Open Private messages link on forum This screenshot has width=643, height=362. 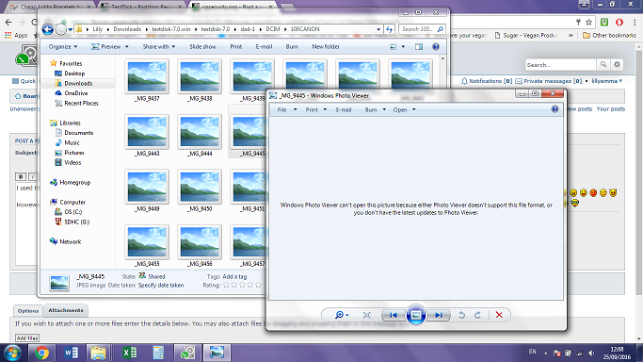pos(548,81)
